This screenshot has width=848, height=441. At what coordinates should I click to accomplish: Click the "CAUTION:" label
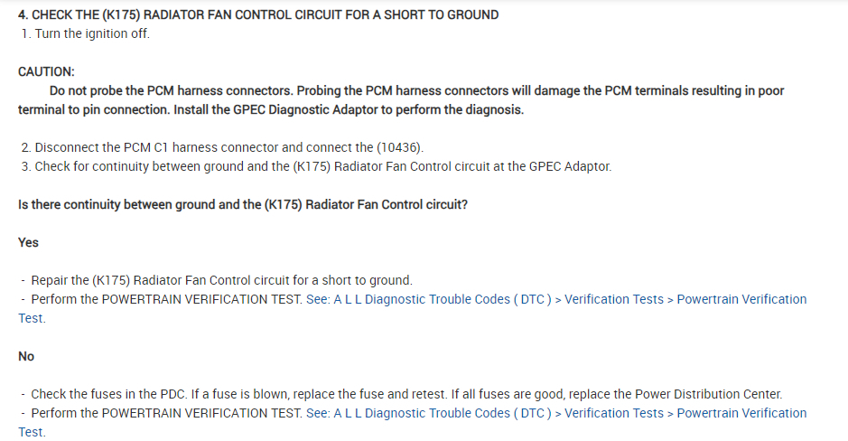pyautogui.click(x=46, y=71)
